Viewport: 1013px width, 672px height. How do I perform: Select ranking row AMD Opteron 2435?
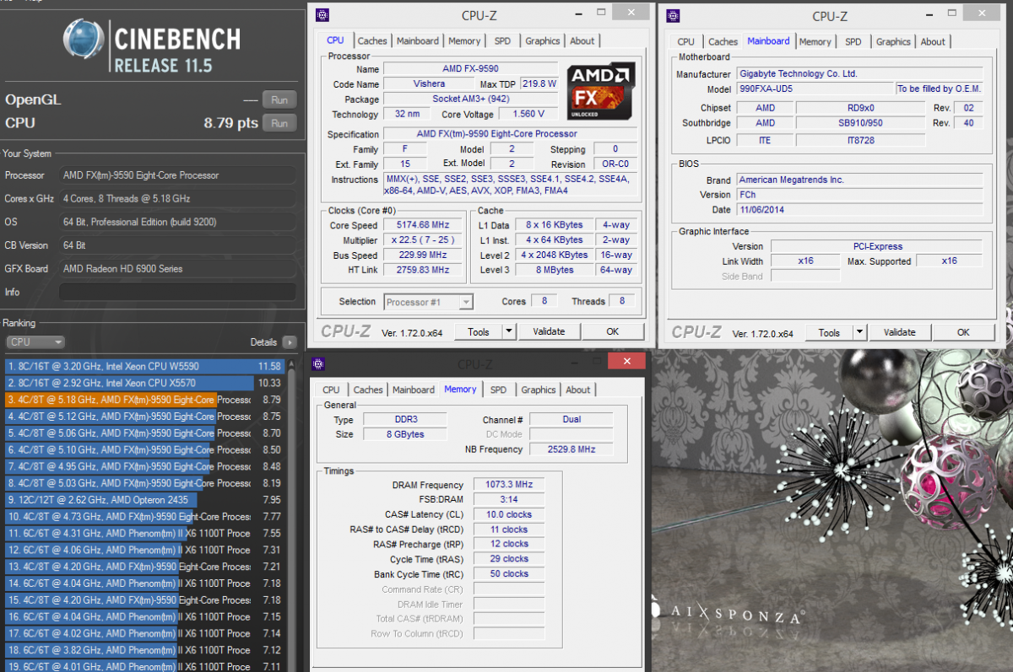(x=144, y=500)
